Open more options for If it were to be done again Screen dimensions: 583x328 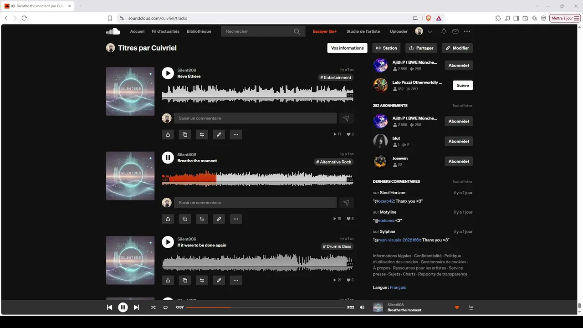click(236, 280)
